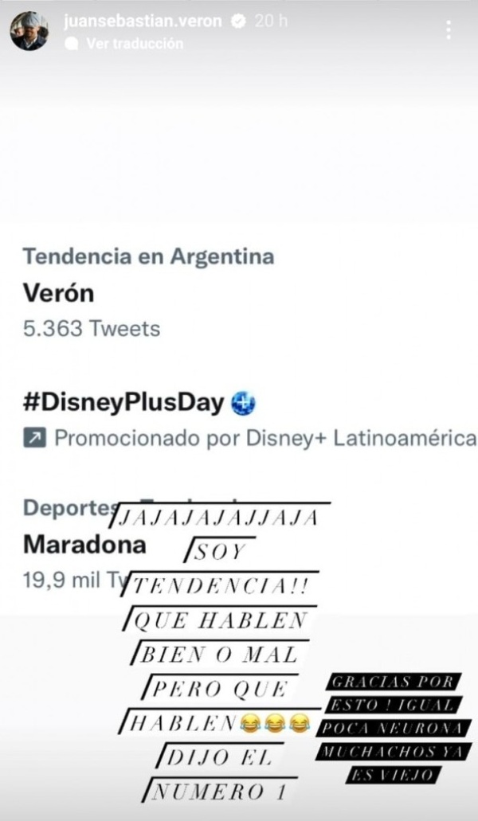The width and height of the screenshot is (478, 821).
Task: Click the 5.363 Tweets count
Action: (x=92, y=327)
